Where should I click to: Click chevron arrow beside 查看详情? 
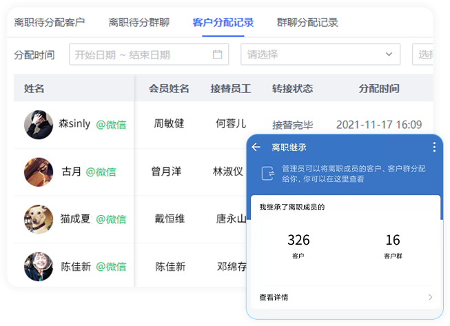(x=430, y=297)
